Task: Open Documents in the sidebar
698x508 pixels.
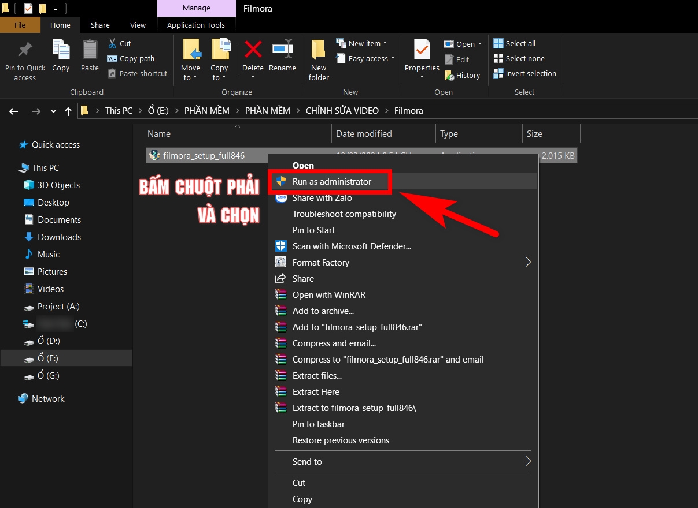Action: (59, 219)
